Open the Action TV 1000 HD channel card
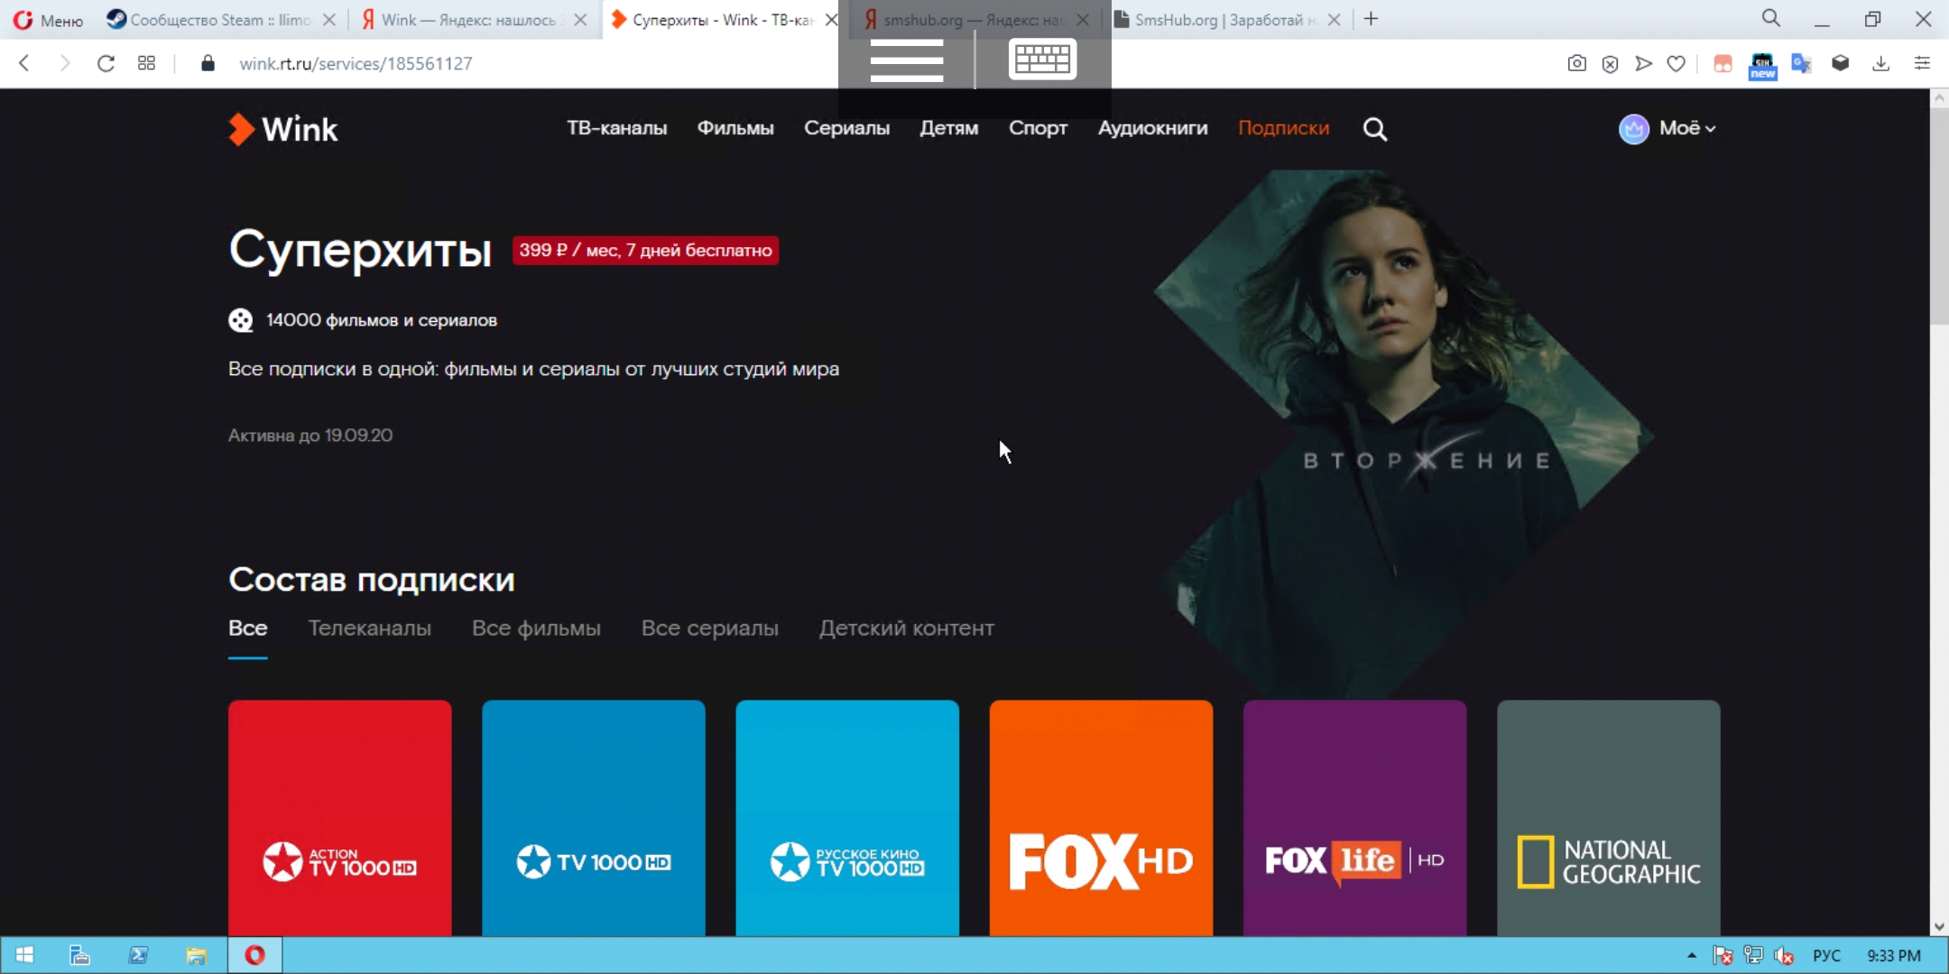This screenshot has width=1949, height=974. coord(340,818)
